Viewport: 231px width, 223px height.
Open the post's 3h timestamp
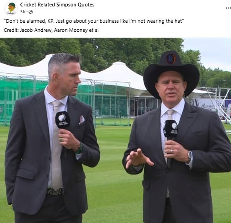coord(23,12)
